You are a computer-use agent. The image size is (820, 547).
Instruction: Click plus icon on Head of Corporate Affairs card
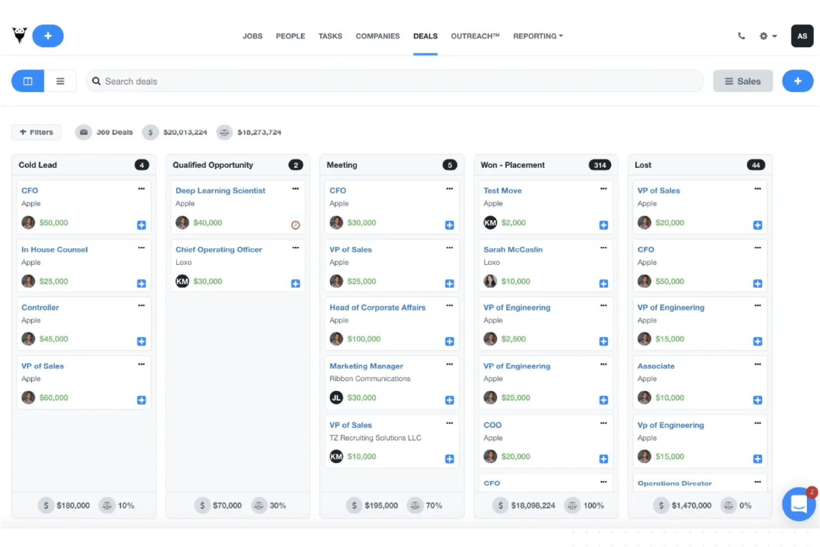(449, 341)
